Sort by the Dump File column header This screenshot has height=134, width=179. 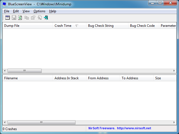(x=27, y=26)
